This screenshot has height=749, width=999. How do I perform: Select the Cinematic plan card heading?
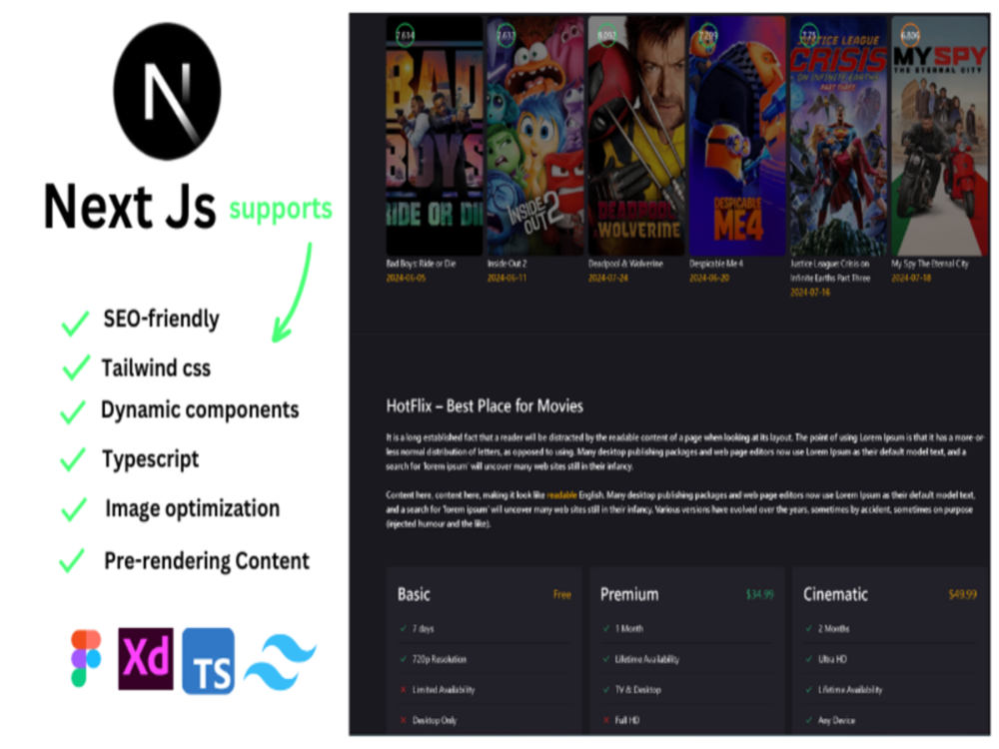point(835,595)
